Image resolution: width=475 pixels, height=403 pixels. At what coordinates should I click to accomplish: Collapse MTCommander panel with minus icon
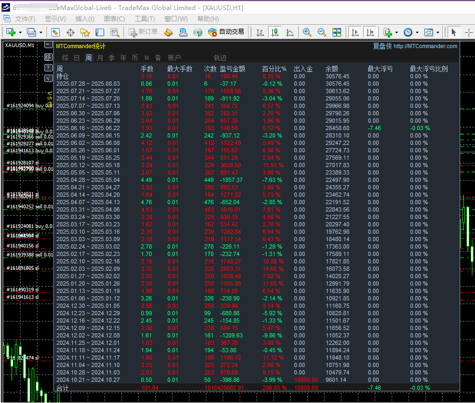[49, 45]
